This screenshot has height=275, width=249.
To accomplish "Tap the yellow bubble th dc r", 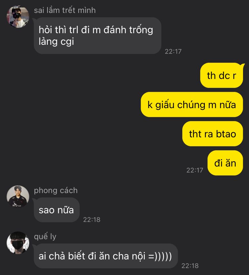I will click(222, 75).
